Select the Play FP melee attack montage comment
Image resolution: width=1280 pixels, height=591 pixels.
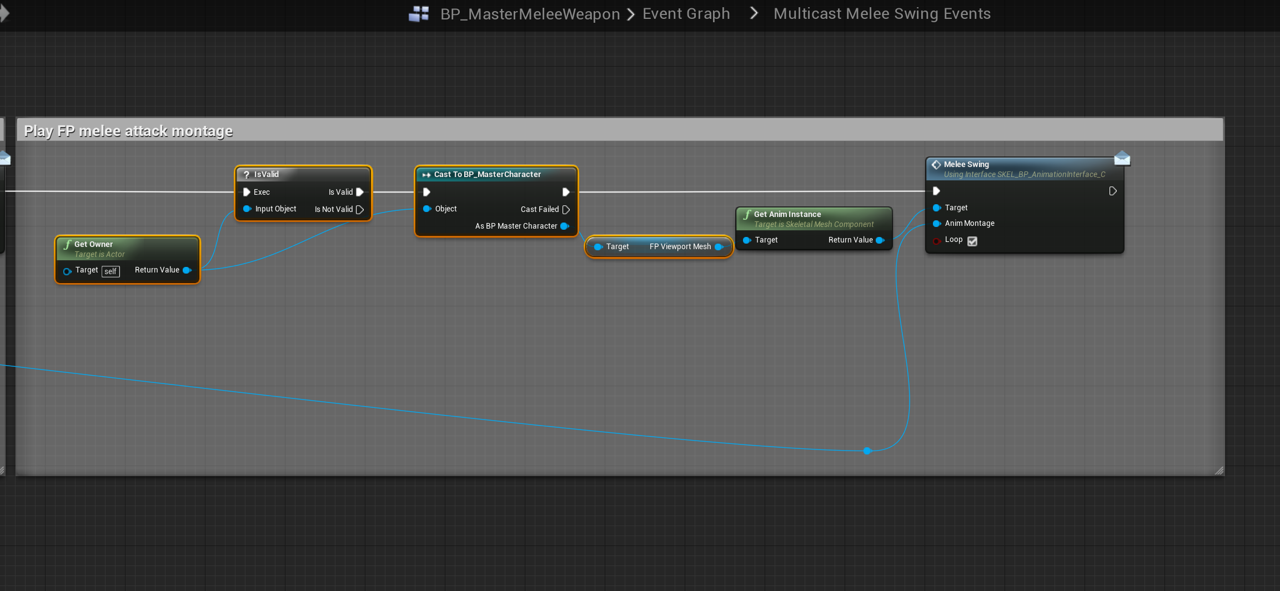click(x=128, y=131)
